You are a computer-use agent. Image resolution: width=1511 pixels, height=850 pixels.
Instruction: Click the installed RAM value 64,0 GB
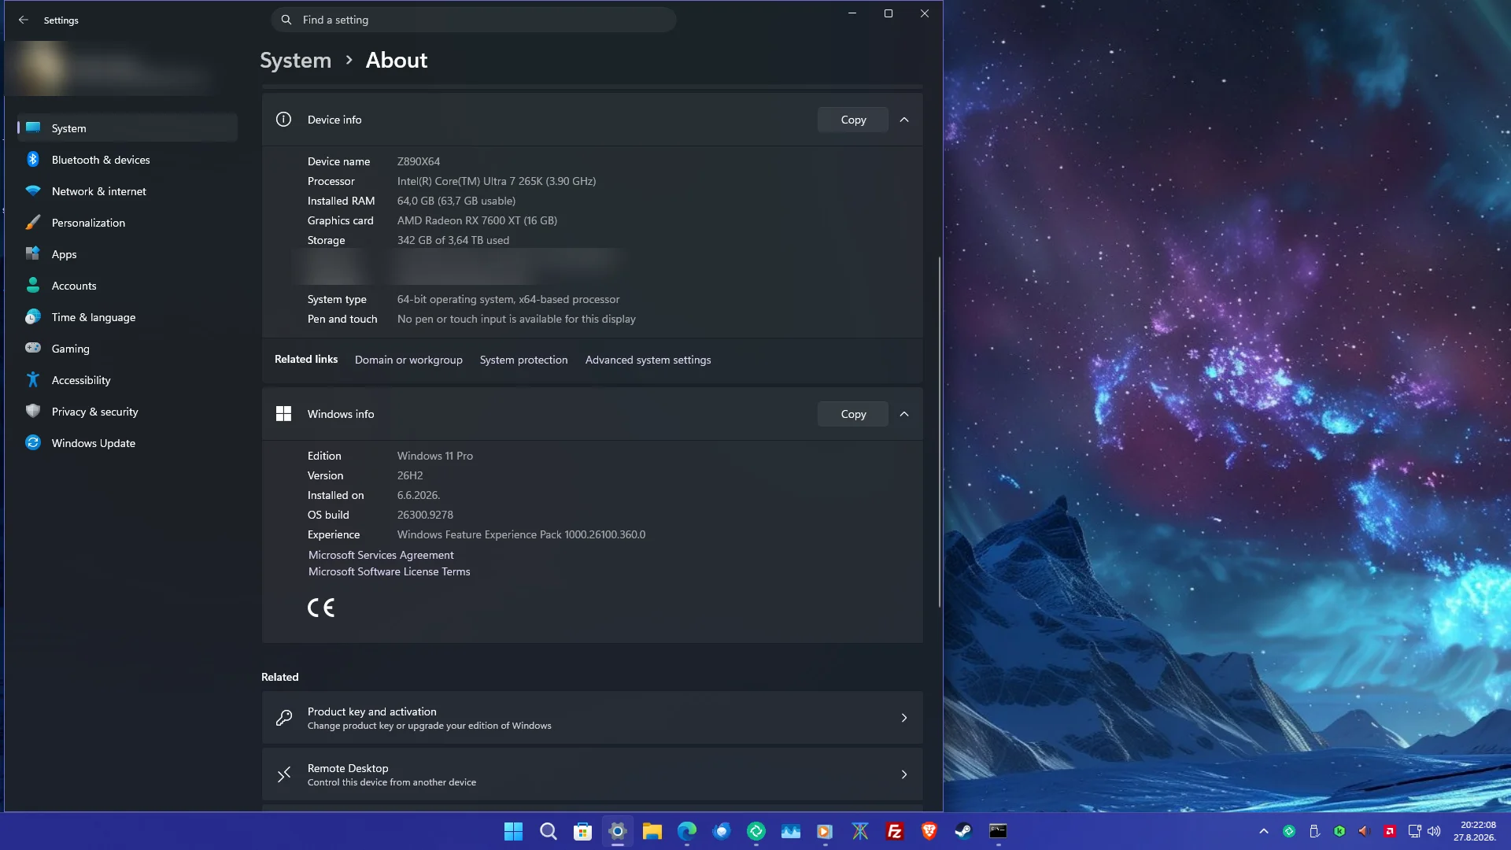pos(456,201)
